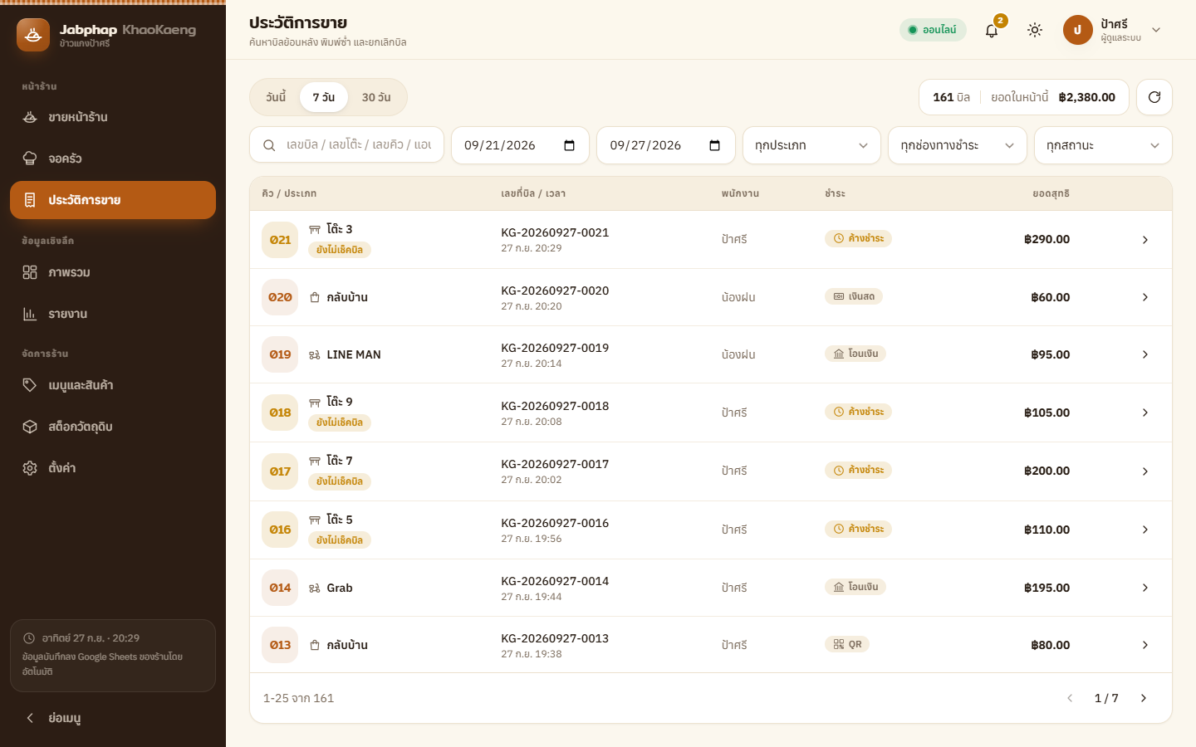Click amount ฿80.00 in row 013

pos(1050,645)
